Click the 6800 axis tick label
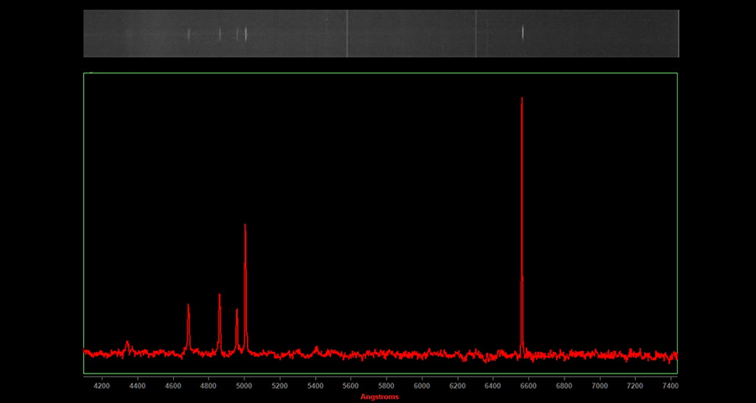Viewport: 756px width, 403px height. 564,386
